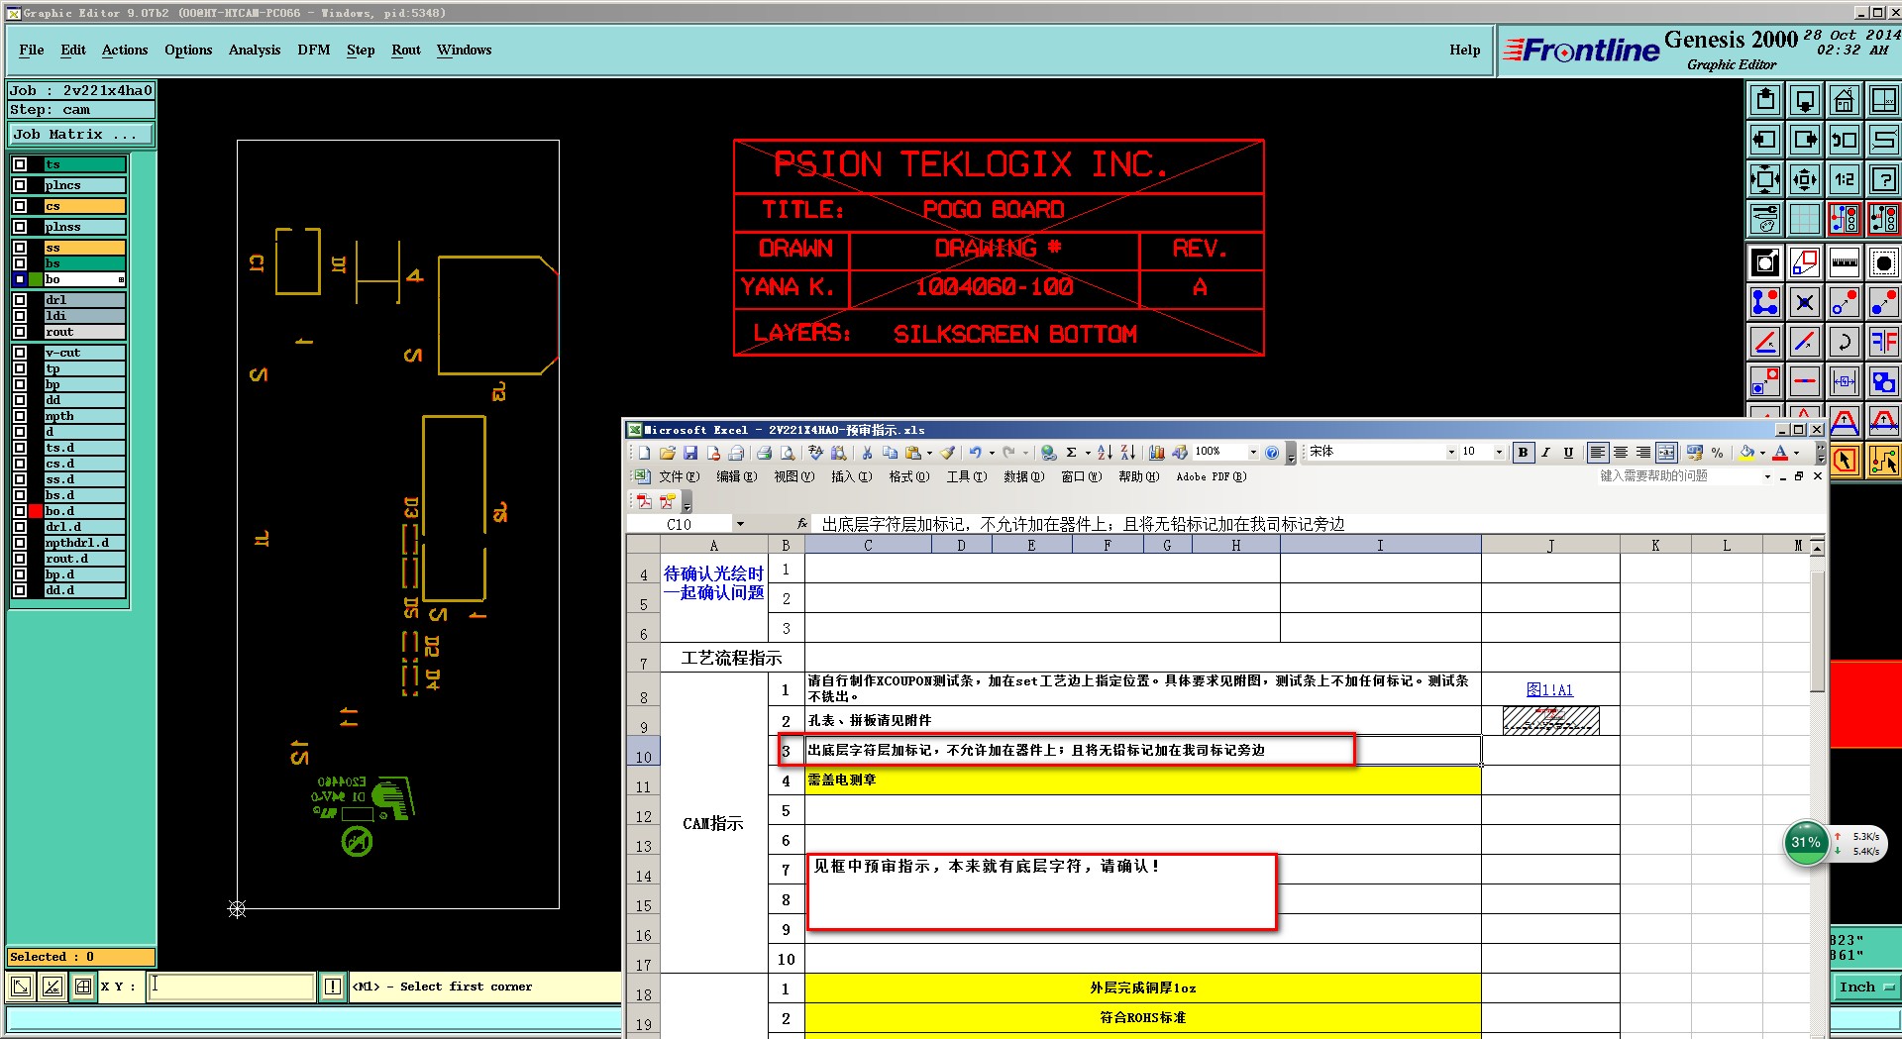Click the 1:2 zoom scale icon
The height and width of the screenshot is (1039, 1902).
(1845, 179)
